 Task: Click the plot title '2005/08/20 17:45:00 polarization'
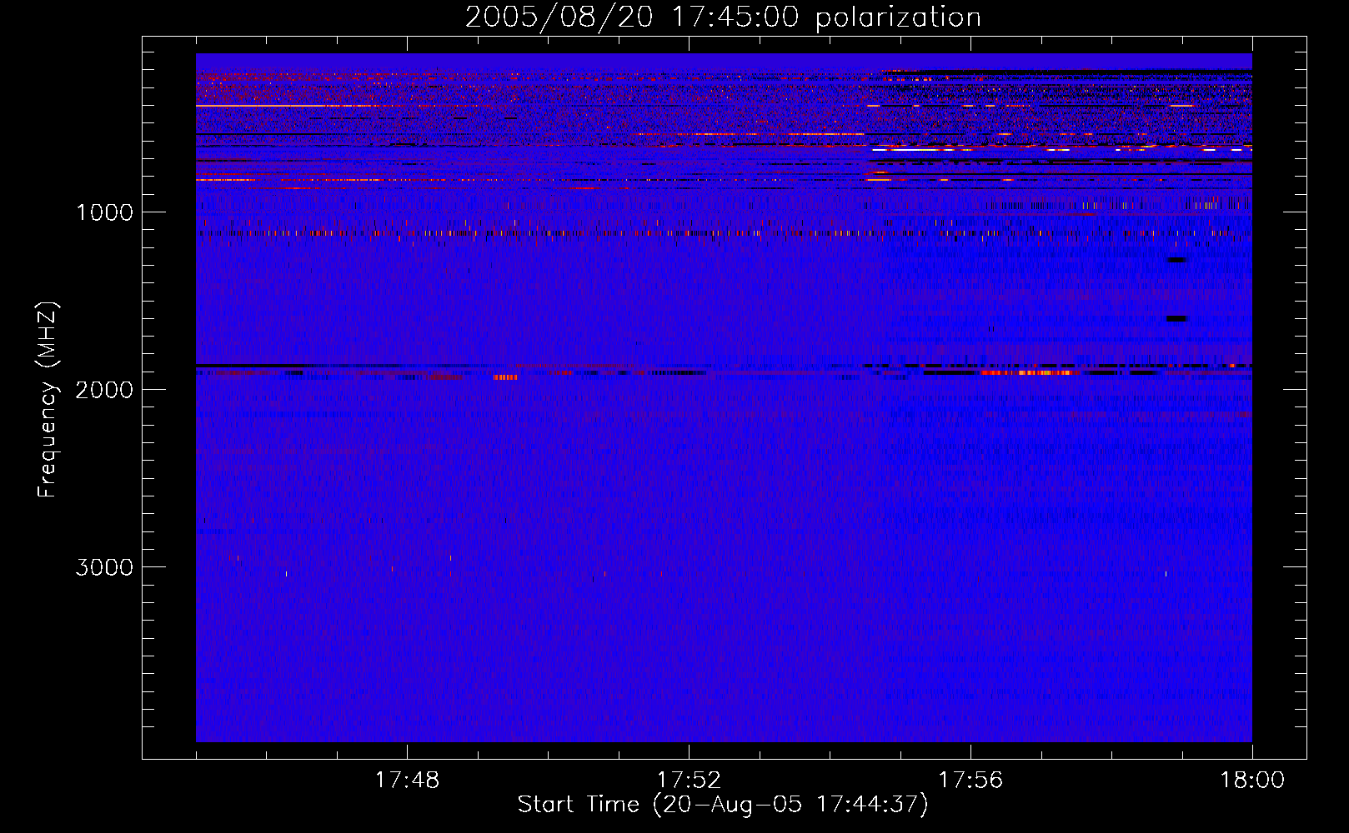pyautogui.click(x=723, y=17)
